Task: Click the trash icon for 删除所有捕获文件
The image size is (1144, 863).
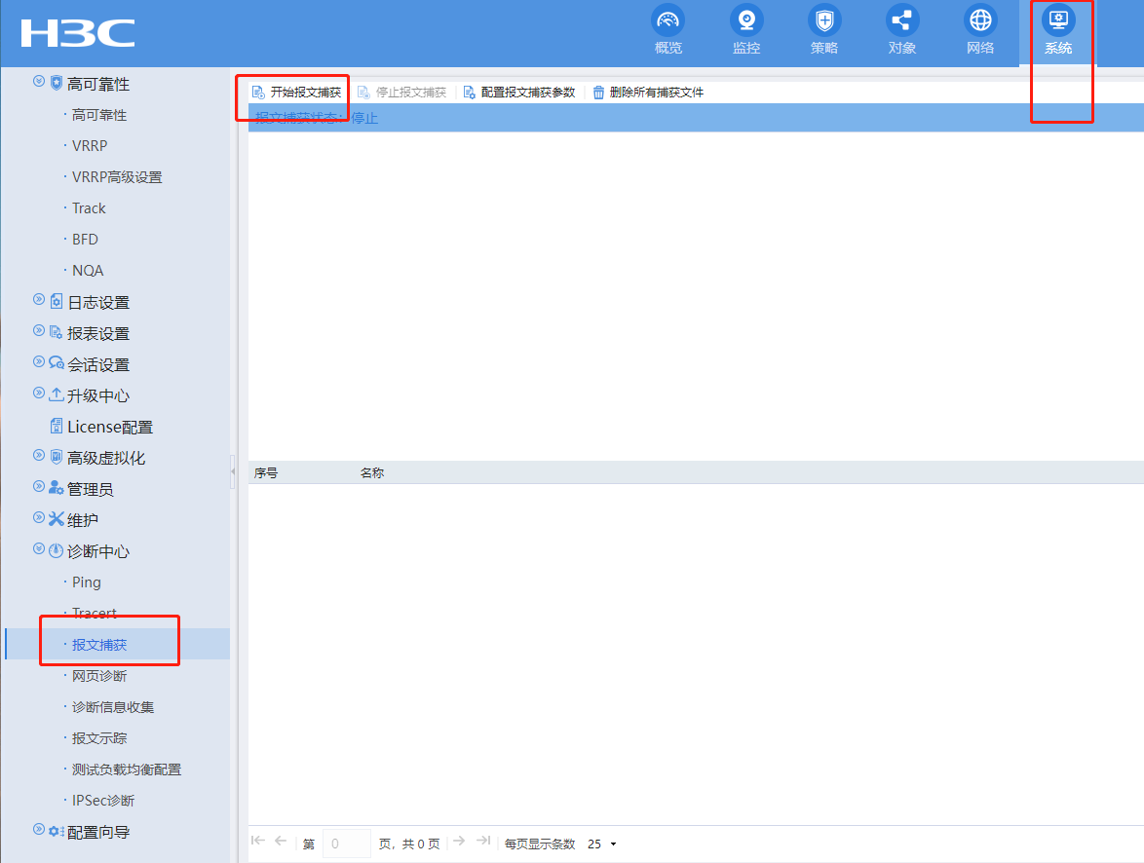Action: click(598, 93)
